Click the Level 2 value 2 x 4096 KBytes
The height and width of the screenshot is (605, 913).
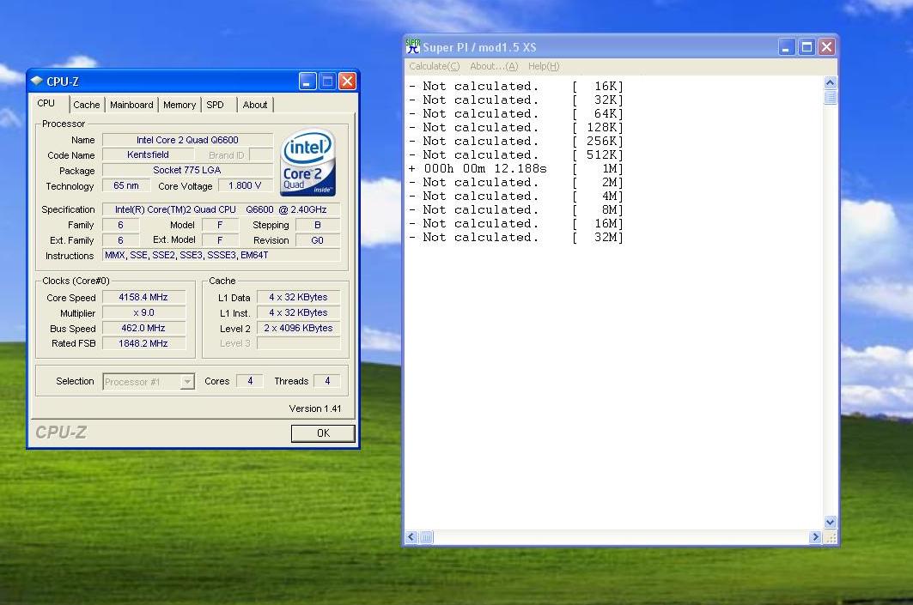point(299,328)
